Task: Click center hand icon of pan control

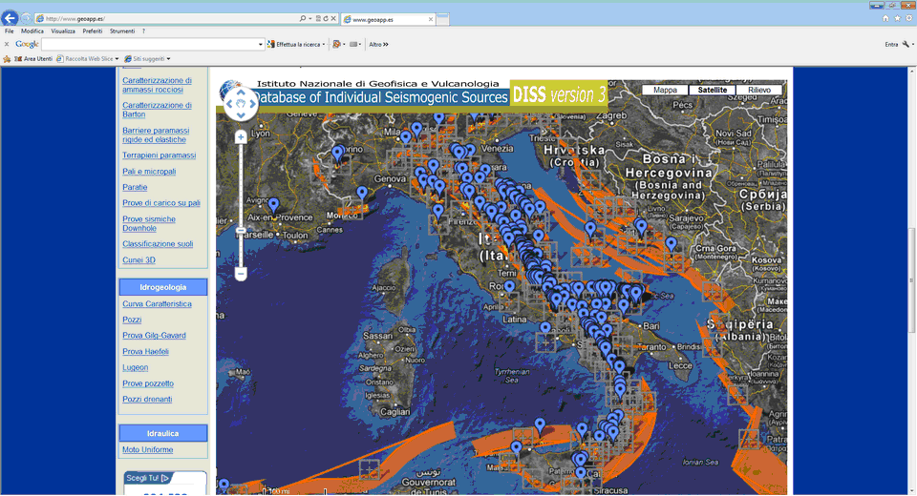Action: click(x=241, y=104)
